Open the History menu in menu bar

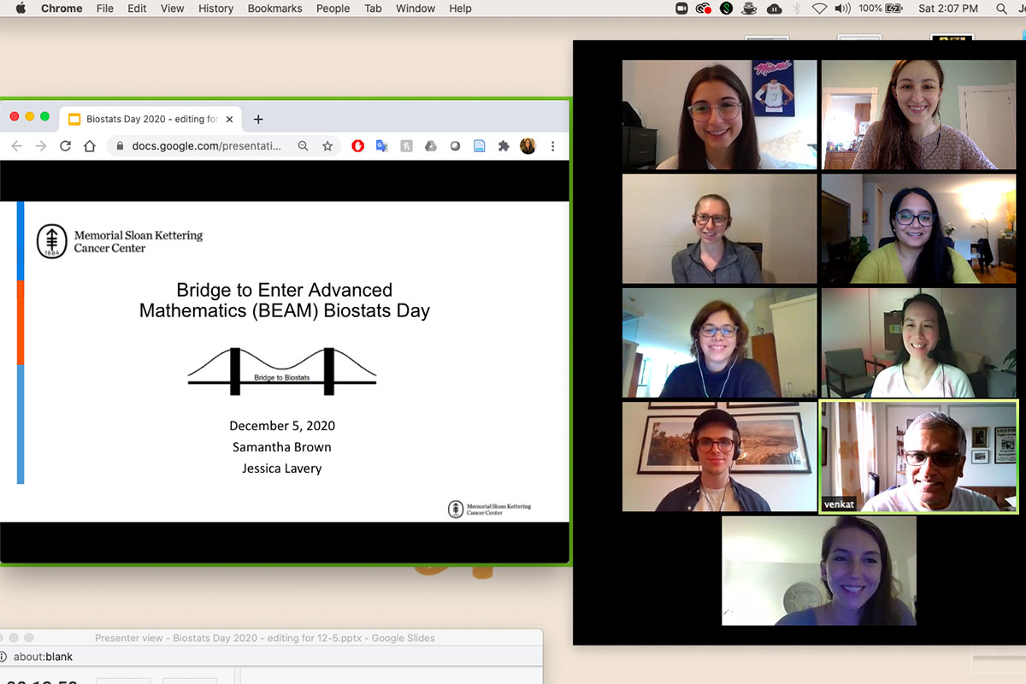215,9
